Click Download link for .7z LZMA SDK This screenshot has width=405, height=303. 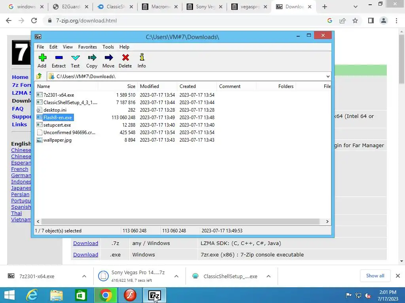[x=85, y=243]
